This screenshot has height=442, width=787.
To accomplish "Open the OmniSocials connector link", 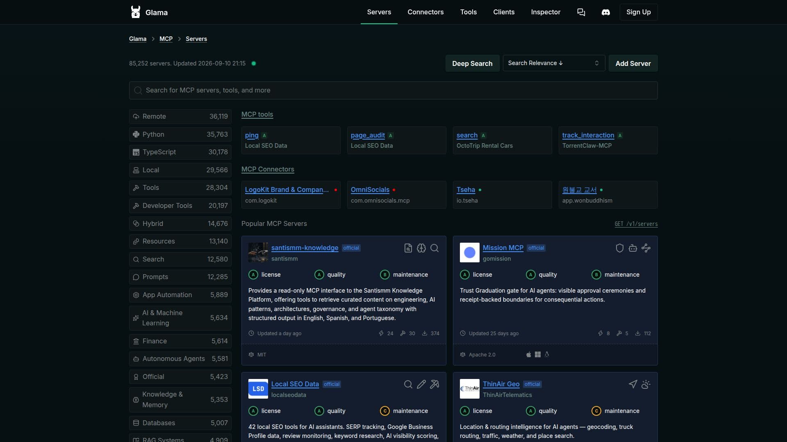I will [x=370, y=190].
